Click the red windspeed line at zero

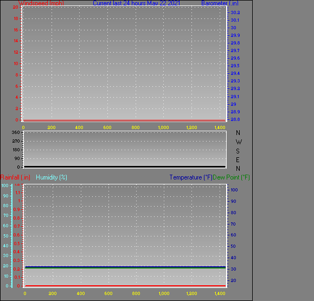[125, 120]
